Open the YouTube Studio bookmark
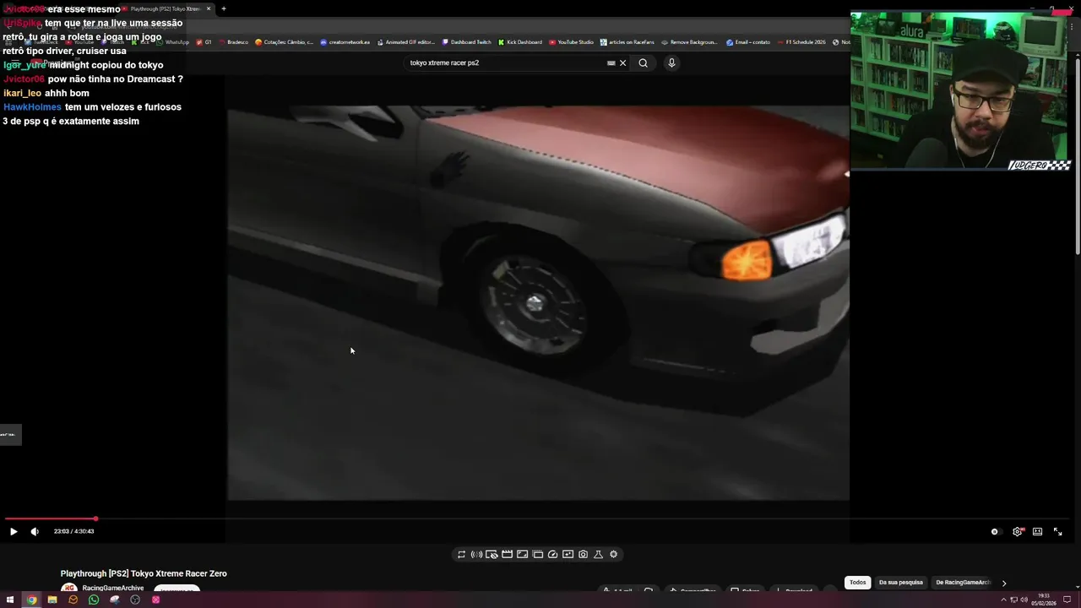This screenshot has height=608, width=1081. 572,42
